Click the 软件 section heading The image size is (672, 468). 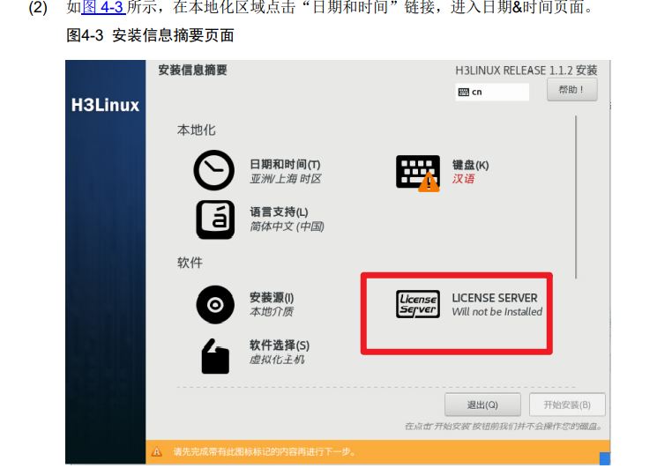(x=190, y=263)
